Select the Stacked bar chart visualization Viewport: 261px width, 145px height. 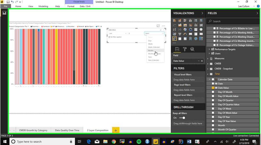click(x=174, y=21)
